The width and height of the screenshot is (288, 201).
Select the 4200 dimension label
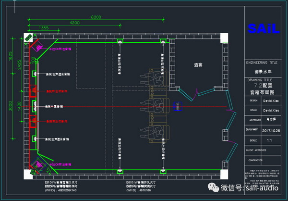[x=75, y=23]
